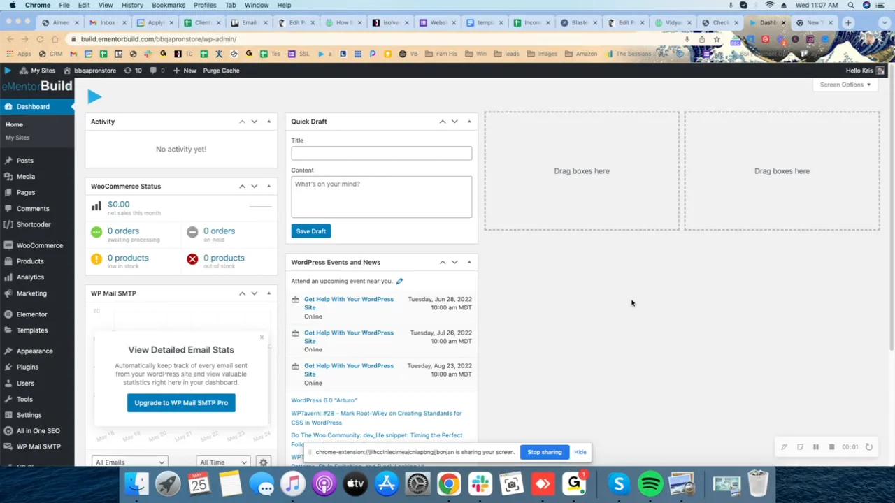
Task: Click Purge Cache in the admin bar
Action: (221, 71)
